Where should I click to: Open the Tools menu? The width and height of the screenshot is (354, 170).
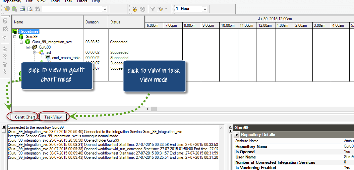coord(55,1)
